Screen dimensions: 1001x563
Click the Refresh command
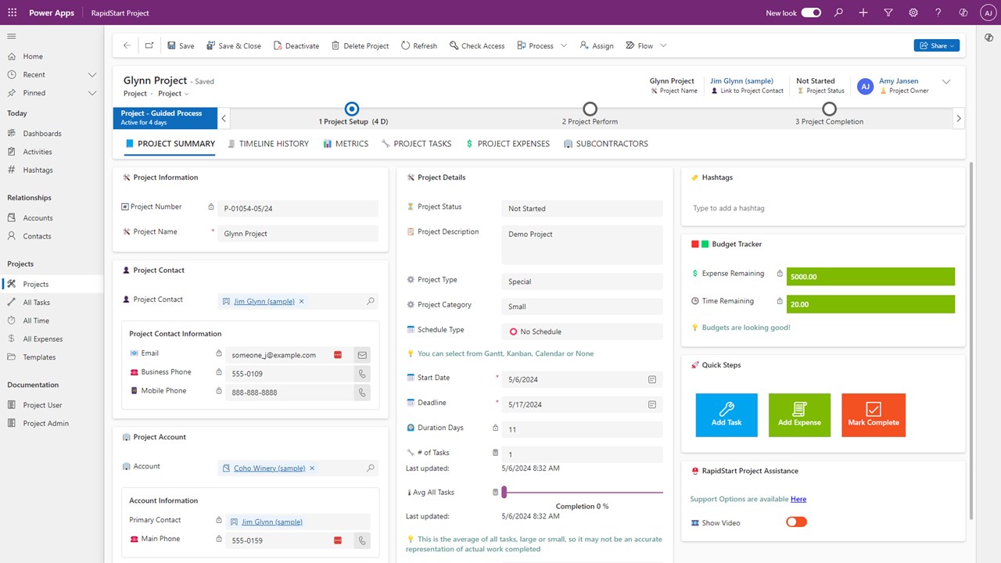pyautogui.click(x=419, y=45)
